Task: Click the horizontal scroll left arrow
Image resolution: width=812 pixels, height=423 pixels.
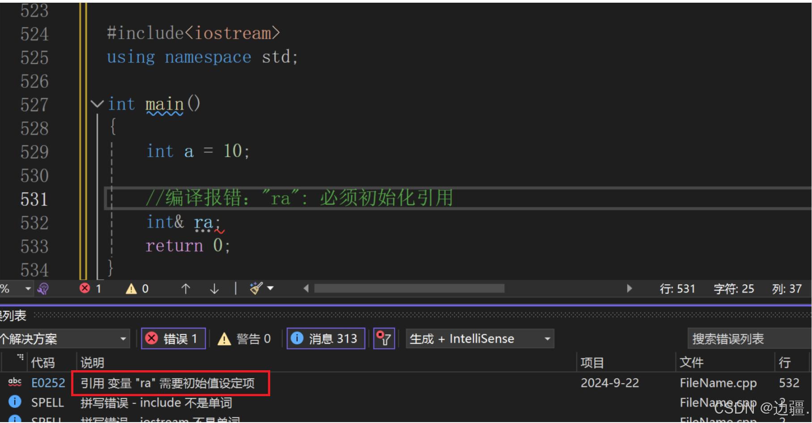Action: click(306, 288)
